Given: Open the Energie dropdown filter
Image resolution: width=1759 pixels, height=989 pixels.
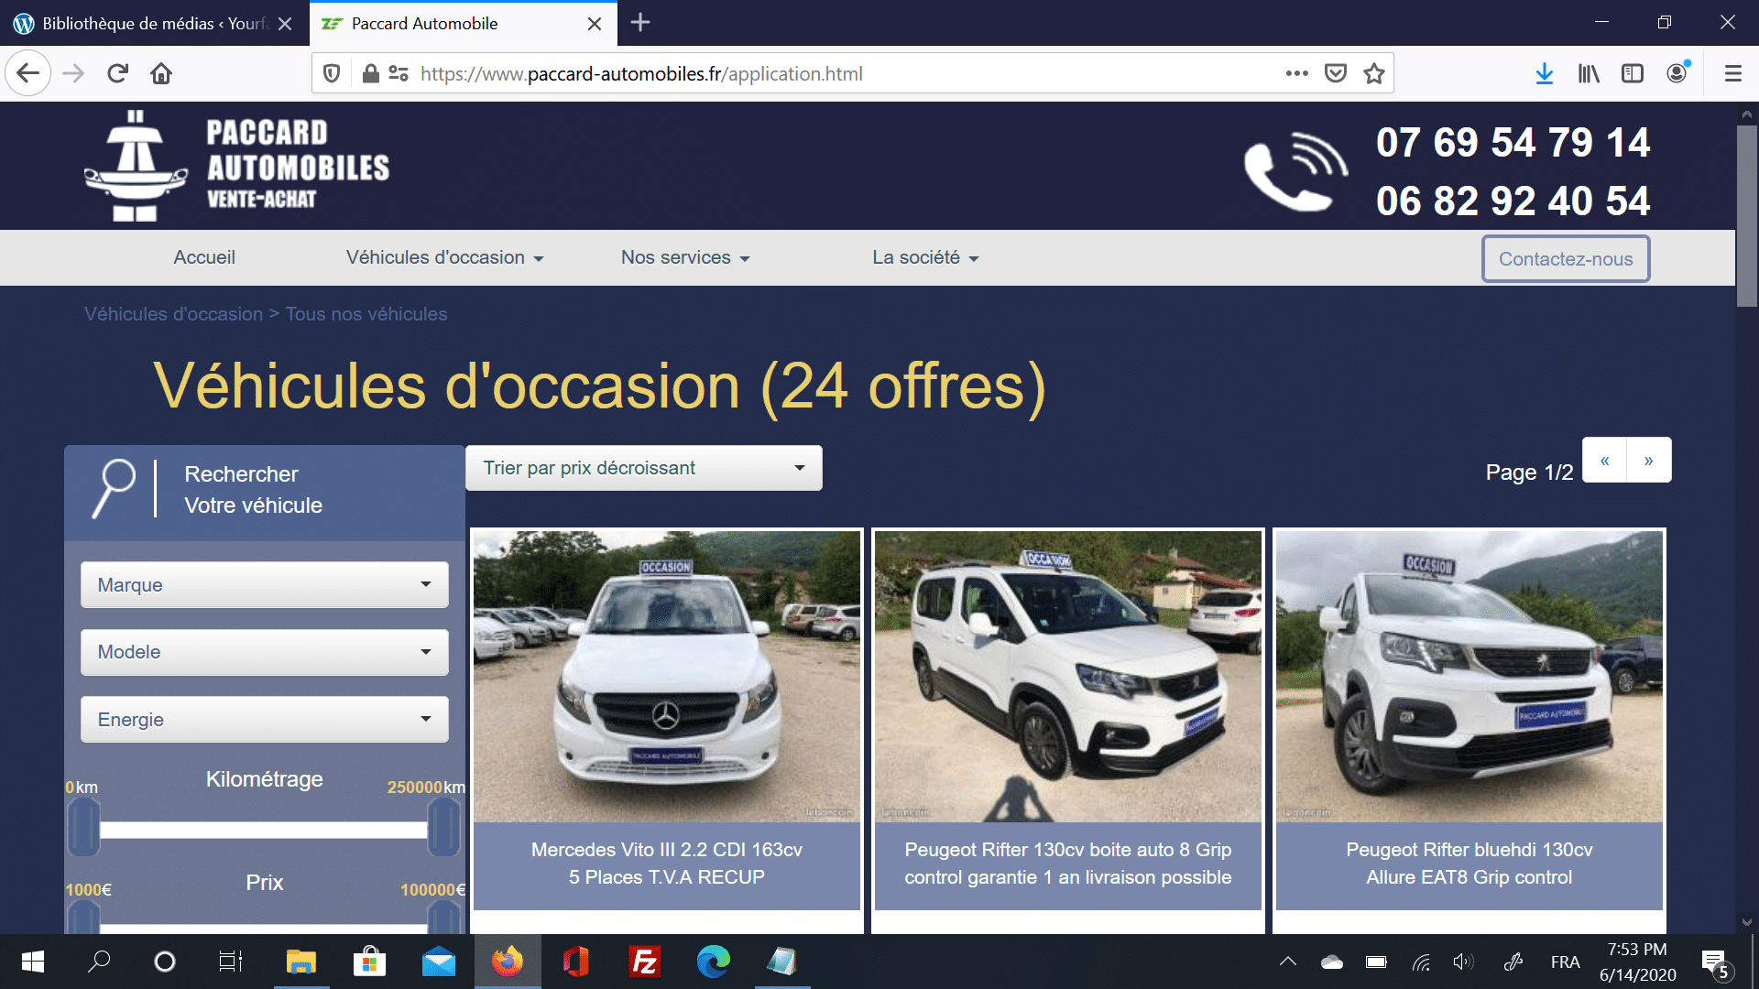Looking at the screenshot, I should pos(264,719).
